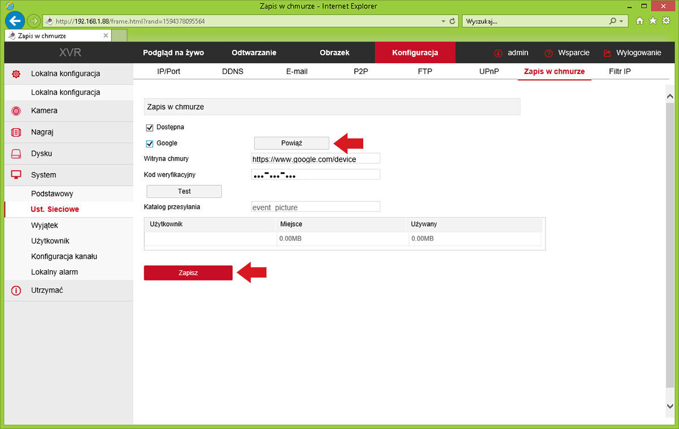The height and width of the screenshot is (429, 679).
Task: Click the System monitor icon
Action: point(16,175)
